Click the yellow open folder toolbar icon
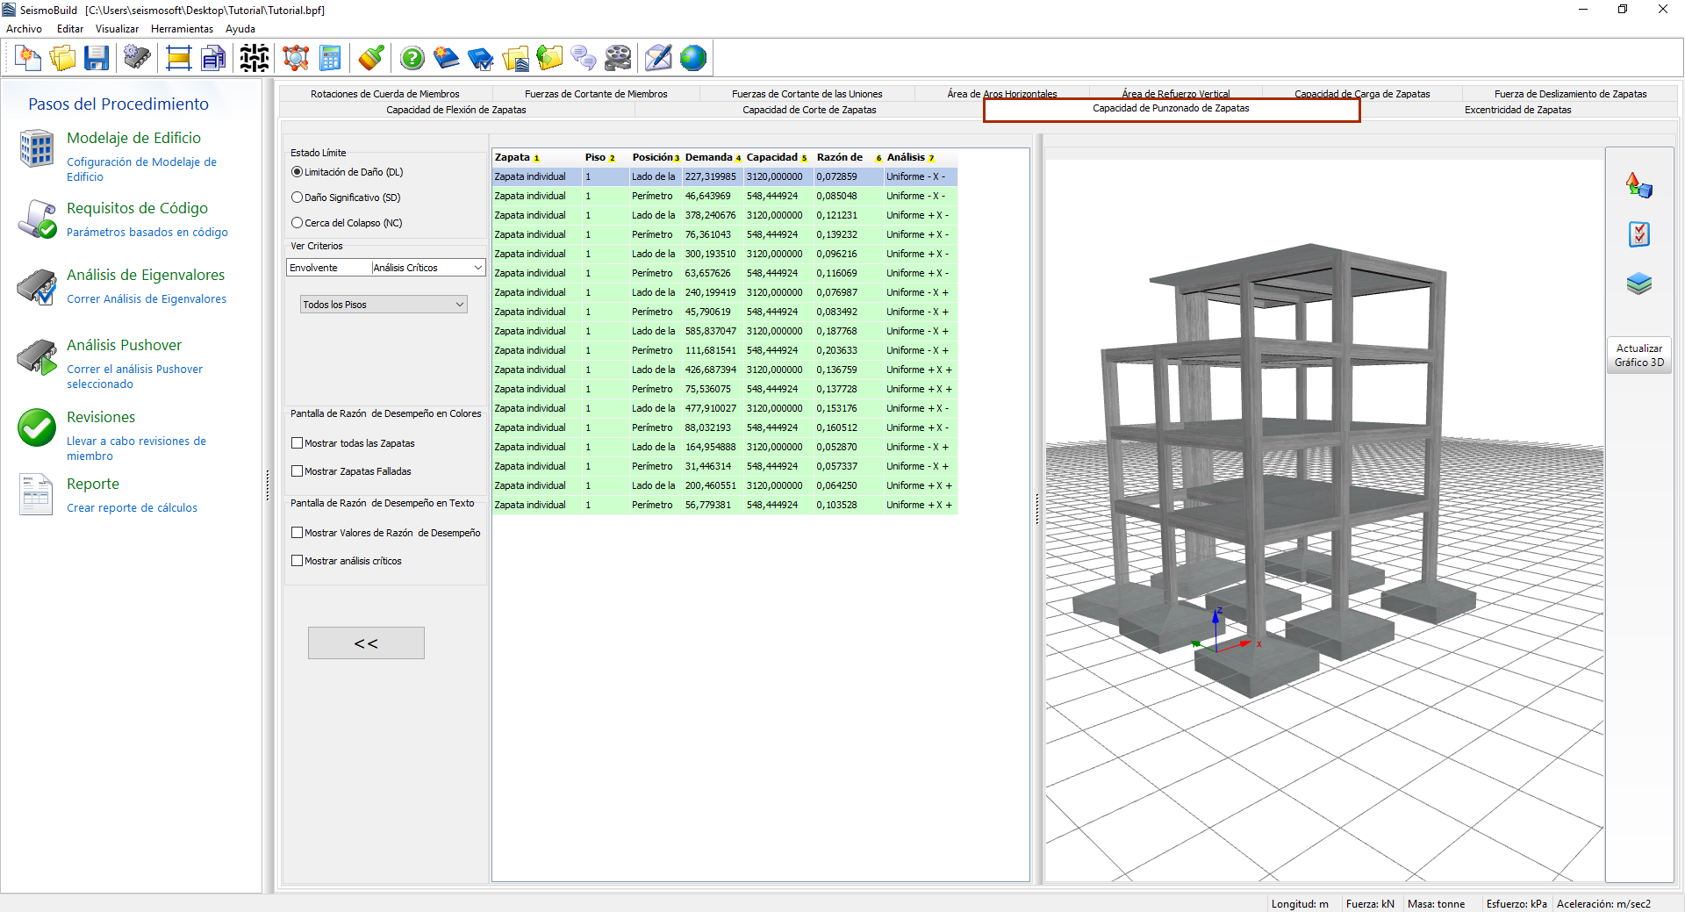 (x=62, y=59)
